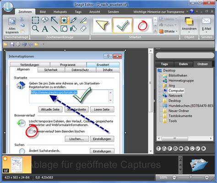Click Wichtige Hinweise zur Transparenz

click(159, 12)
